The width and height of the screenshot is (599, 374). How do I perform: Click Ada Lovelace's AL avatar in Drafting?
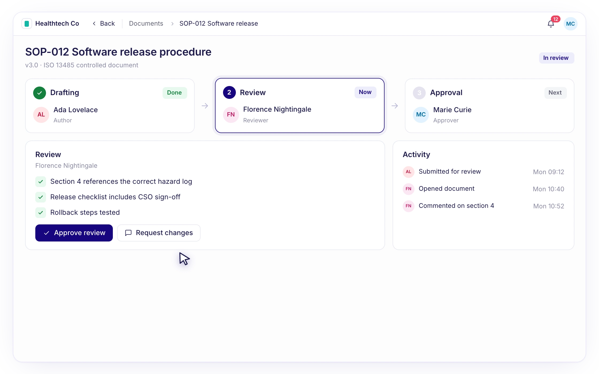coord(41,115)
